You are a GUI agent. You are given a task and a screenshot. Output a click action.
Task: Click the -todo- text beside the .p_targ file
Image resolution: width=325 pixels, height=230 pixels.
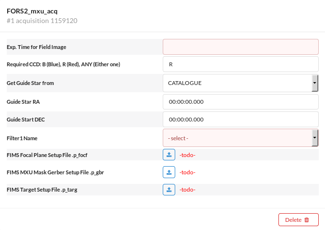[x=187, y=190]
